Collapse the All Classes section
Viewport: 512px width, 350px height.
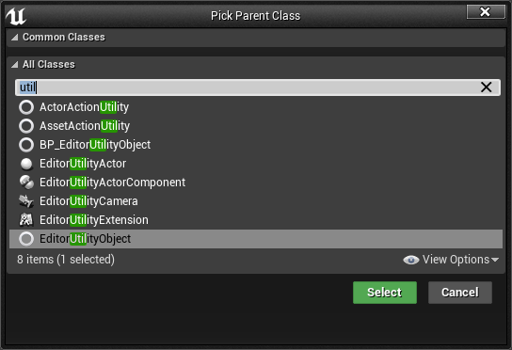pyautogui.click(x=14, y=65)
